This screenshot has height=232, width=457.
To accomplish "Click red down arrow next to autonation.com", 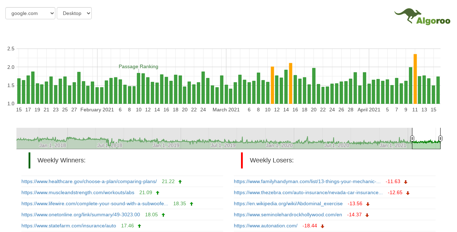I will (322, 226).
